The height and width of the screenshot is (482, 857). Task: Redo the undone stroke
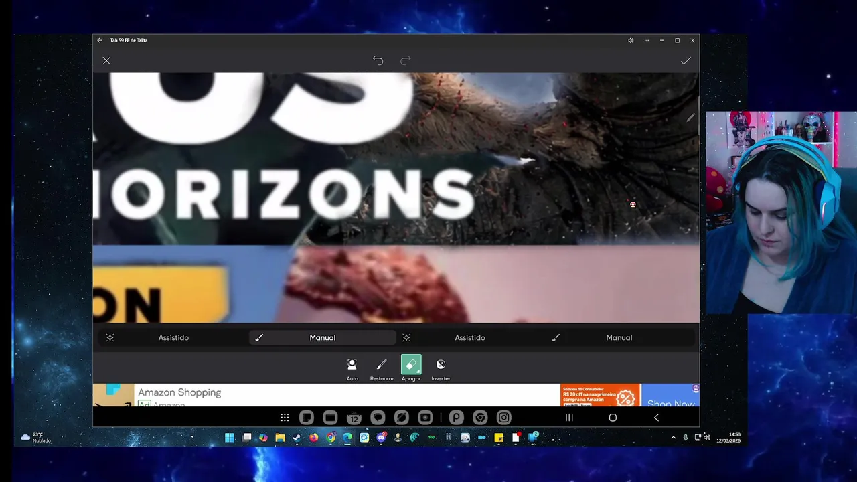406,61
